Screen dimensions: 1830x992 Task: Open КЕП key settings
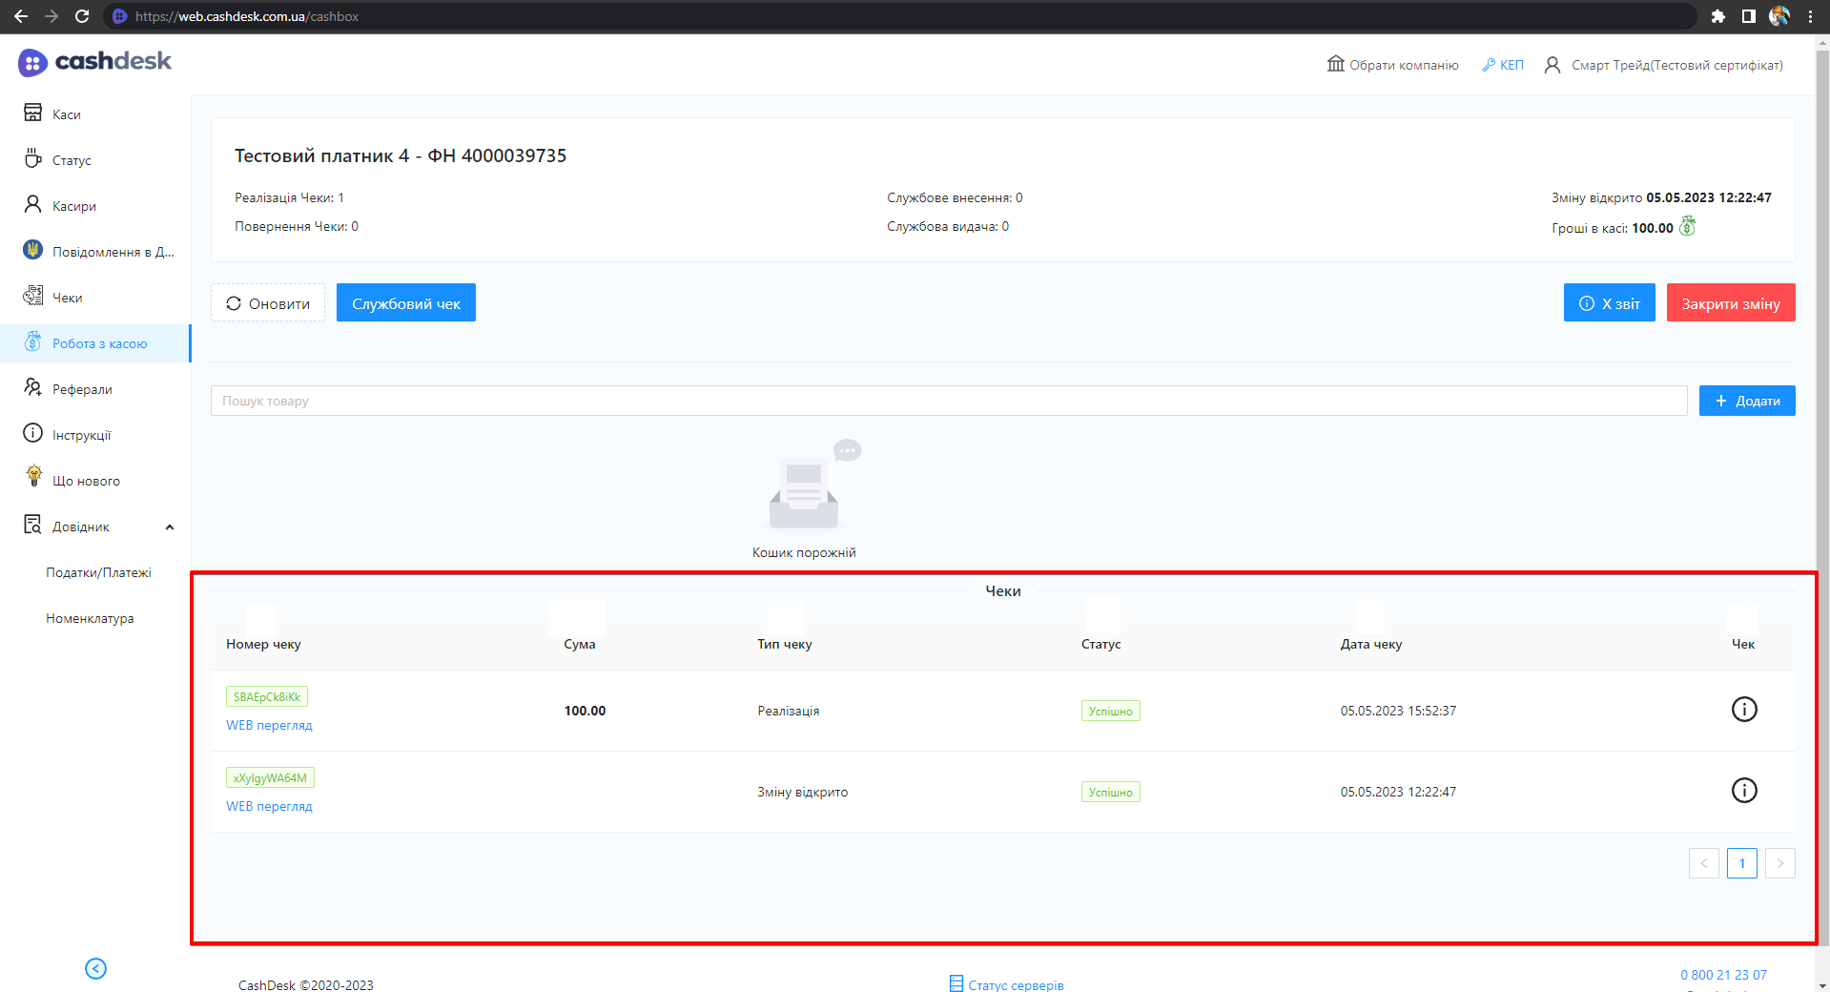pos(1503,65)
